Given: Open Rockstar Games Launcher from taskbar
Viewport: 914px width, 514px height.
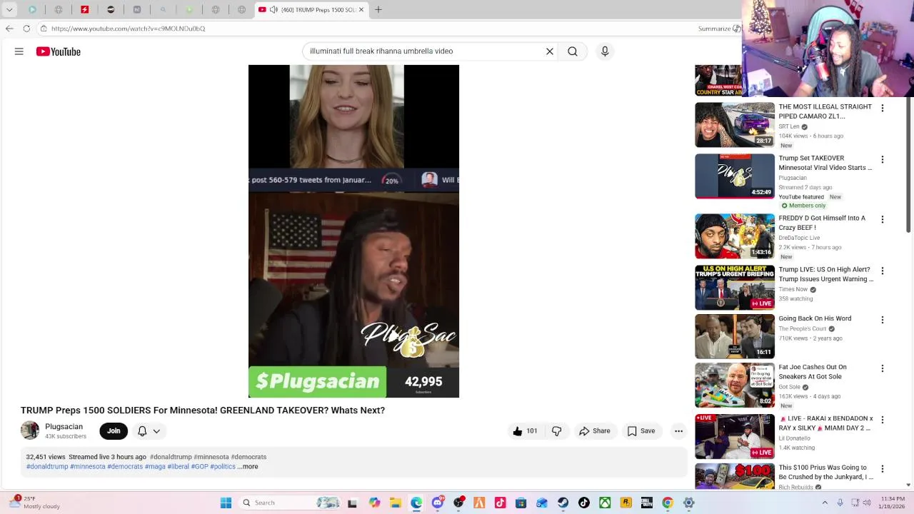Looking at the screenshot, I should [626, 503].
